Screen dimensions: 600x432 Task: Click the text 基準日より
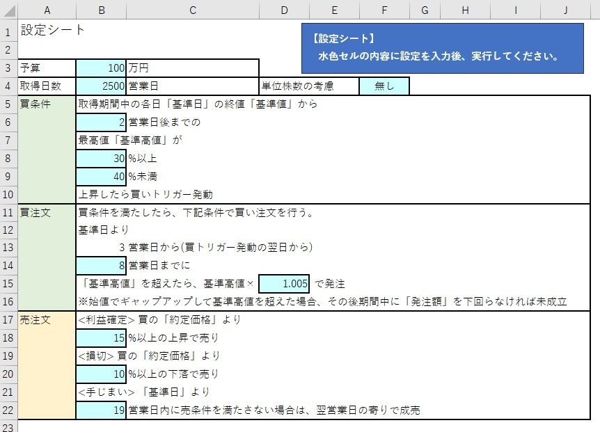pyautogui.click(x=104, y=230)
